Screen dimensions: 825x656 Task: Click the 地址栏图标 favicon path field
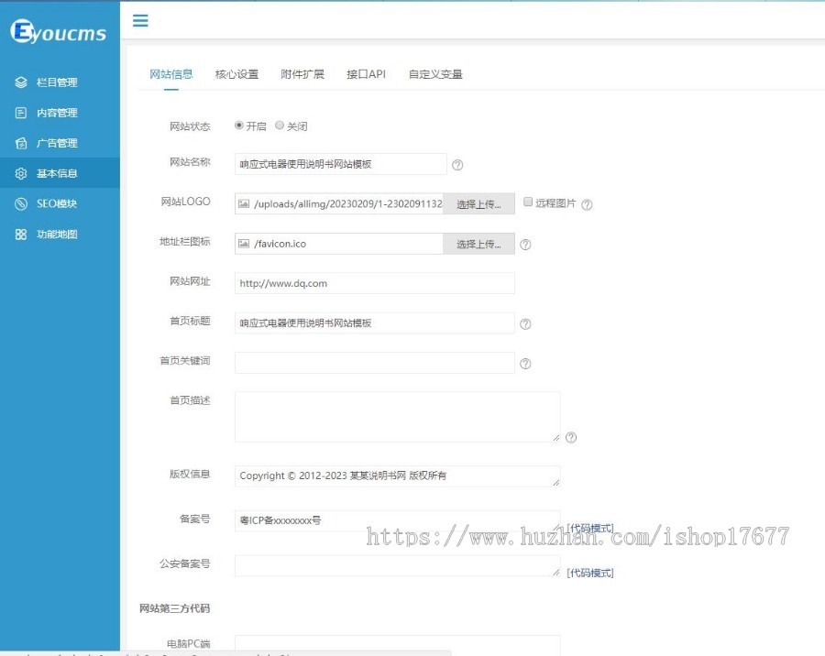tap(339, 244)
